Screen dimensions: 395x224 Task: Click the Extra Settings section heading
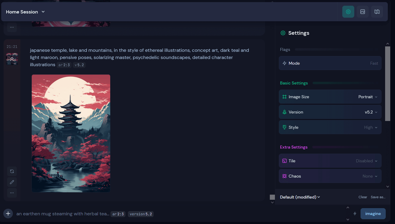point(294,147)
